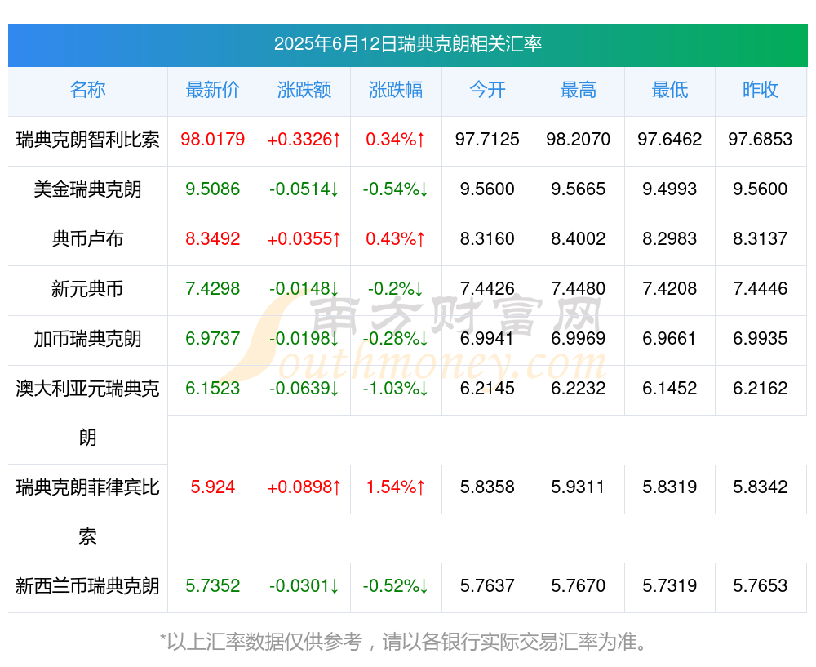The height and width of the screenshot is (667, 816).
Task: Select the 瑞典克朗智利比索 row name
Action: 87,140
